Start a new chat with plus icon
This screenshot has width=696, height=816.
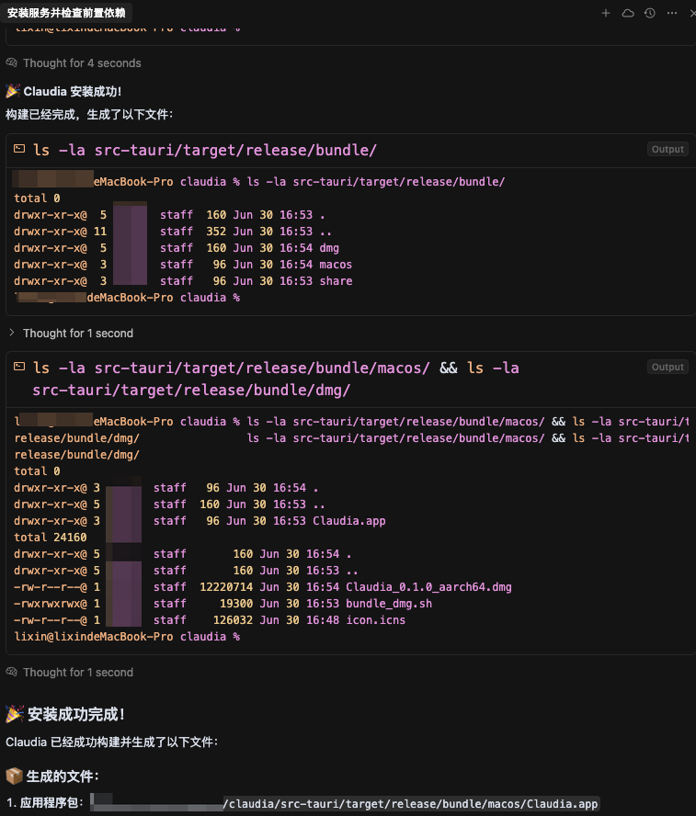point(605,13)
